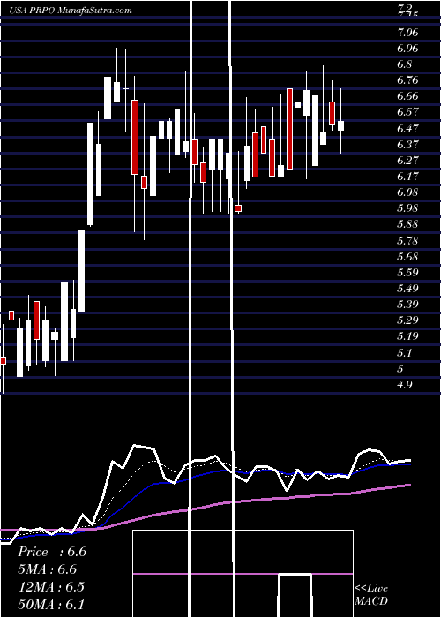Image resolution: width=441 pixels, height=618 pixels.
Task: Select the 6.96 price level label
Action: pyautogui.click(x=407, y=48)
